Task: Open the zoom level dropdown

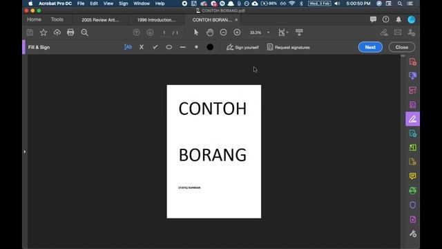Action: click(x=268, y=33)
